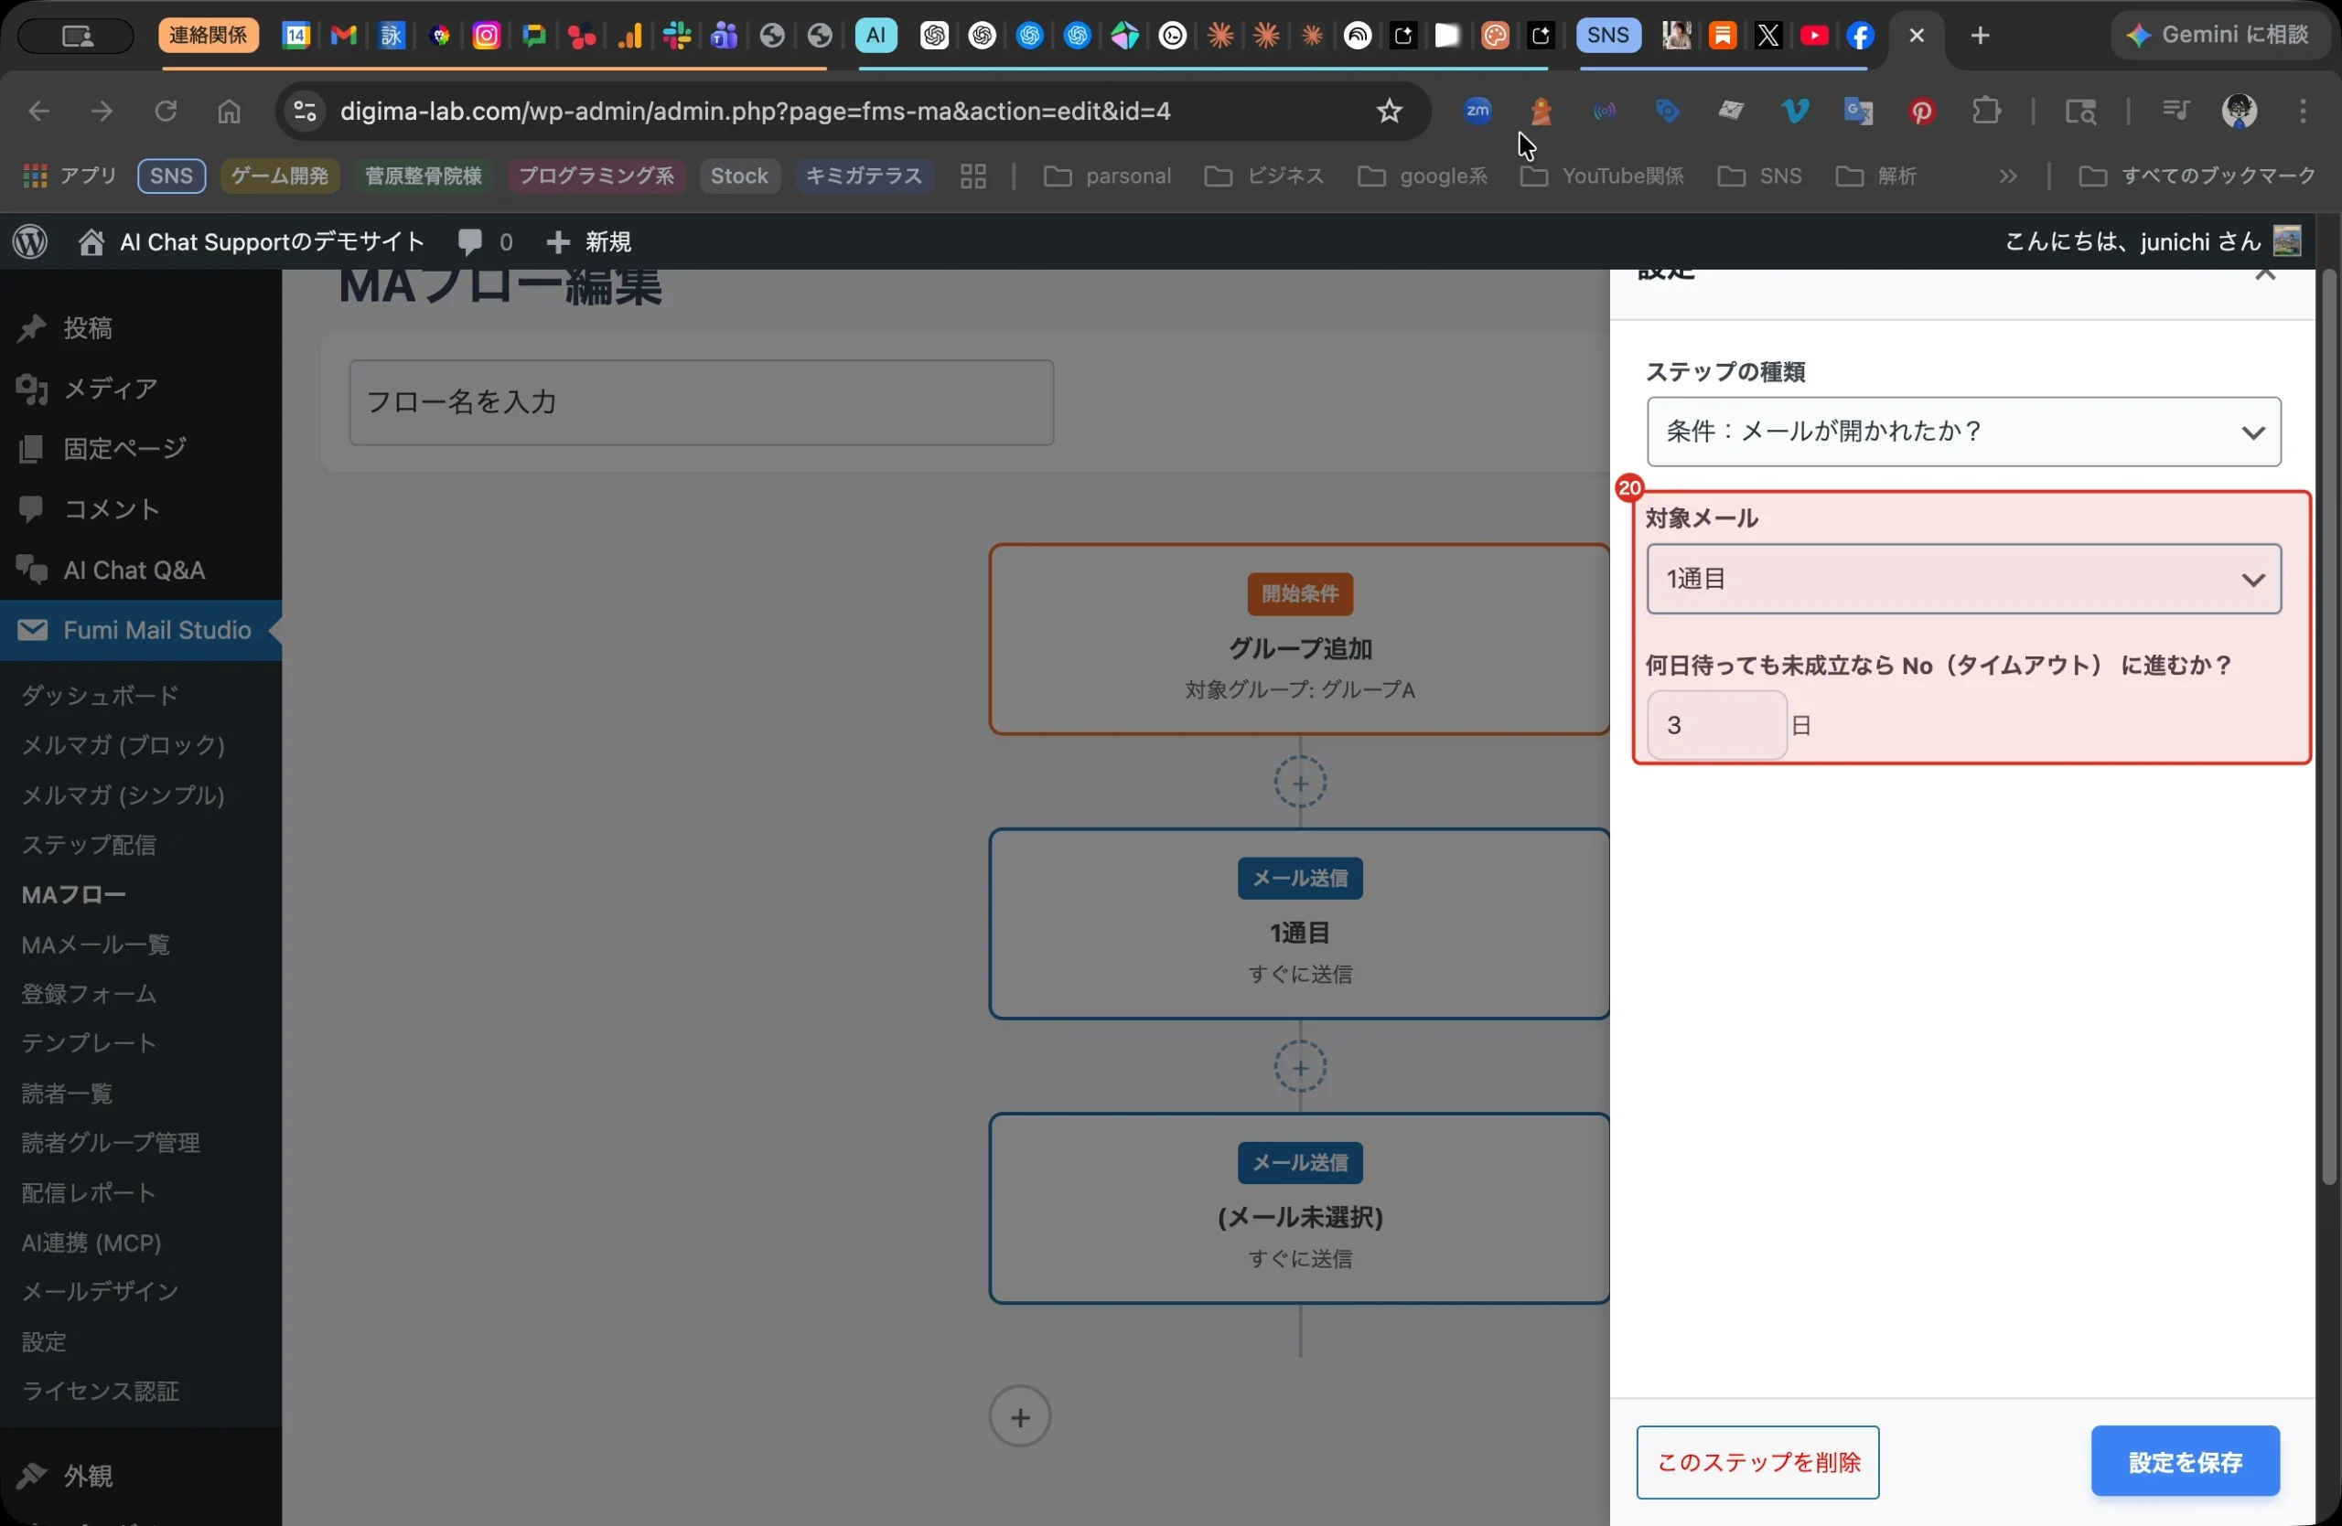Switch to the YouTube tab
Image resolution: width=2342 pixels, height=1526 pixels.
tap(1813, 37)
